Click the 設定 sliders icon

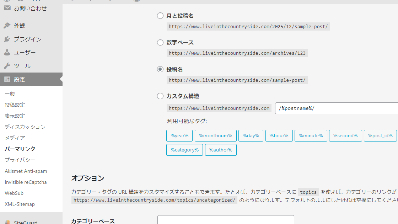pyautogui.click(x=7, y=79)
